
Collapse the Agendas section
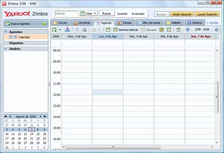coord(6,32)
